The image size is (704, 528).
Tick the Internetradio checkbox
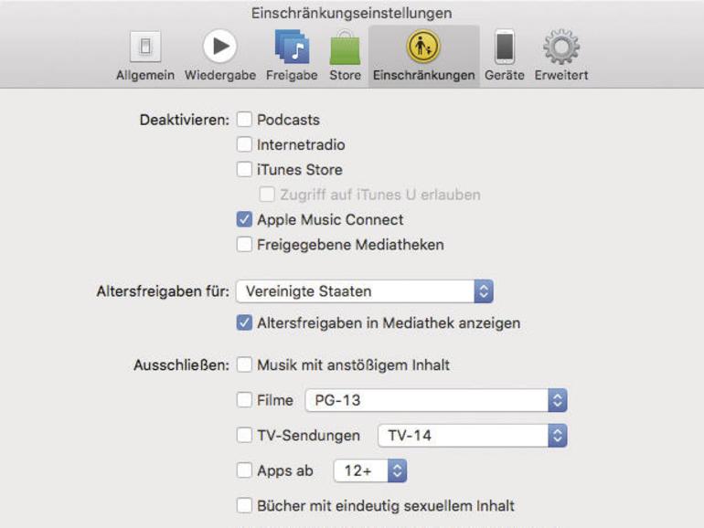[x=244, y=144]
